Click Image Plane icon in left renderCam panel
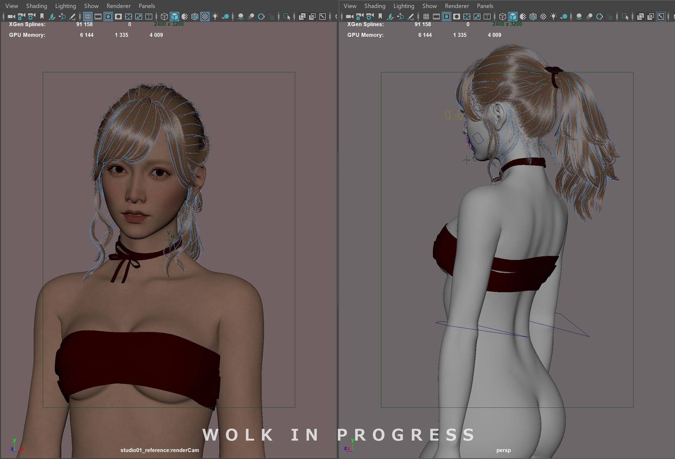 [52, 17]
